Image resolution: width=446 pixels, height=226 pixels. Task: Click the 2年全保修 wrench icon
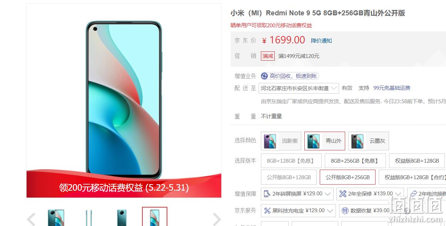(x=343, y=194)
